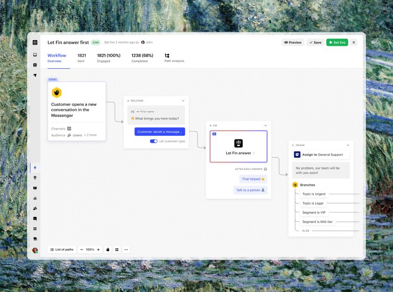Open the 1821 (100%) Engaged tab
This screenshot has height=292, width=393.
tap(109, 58)
